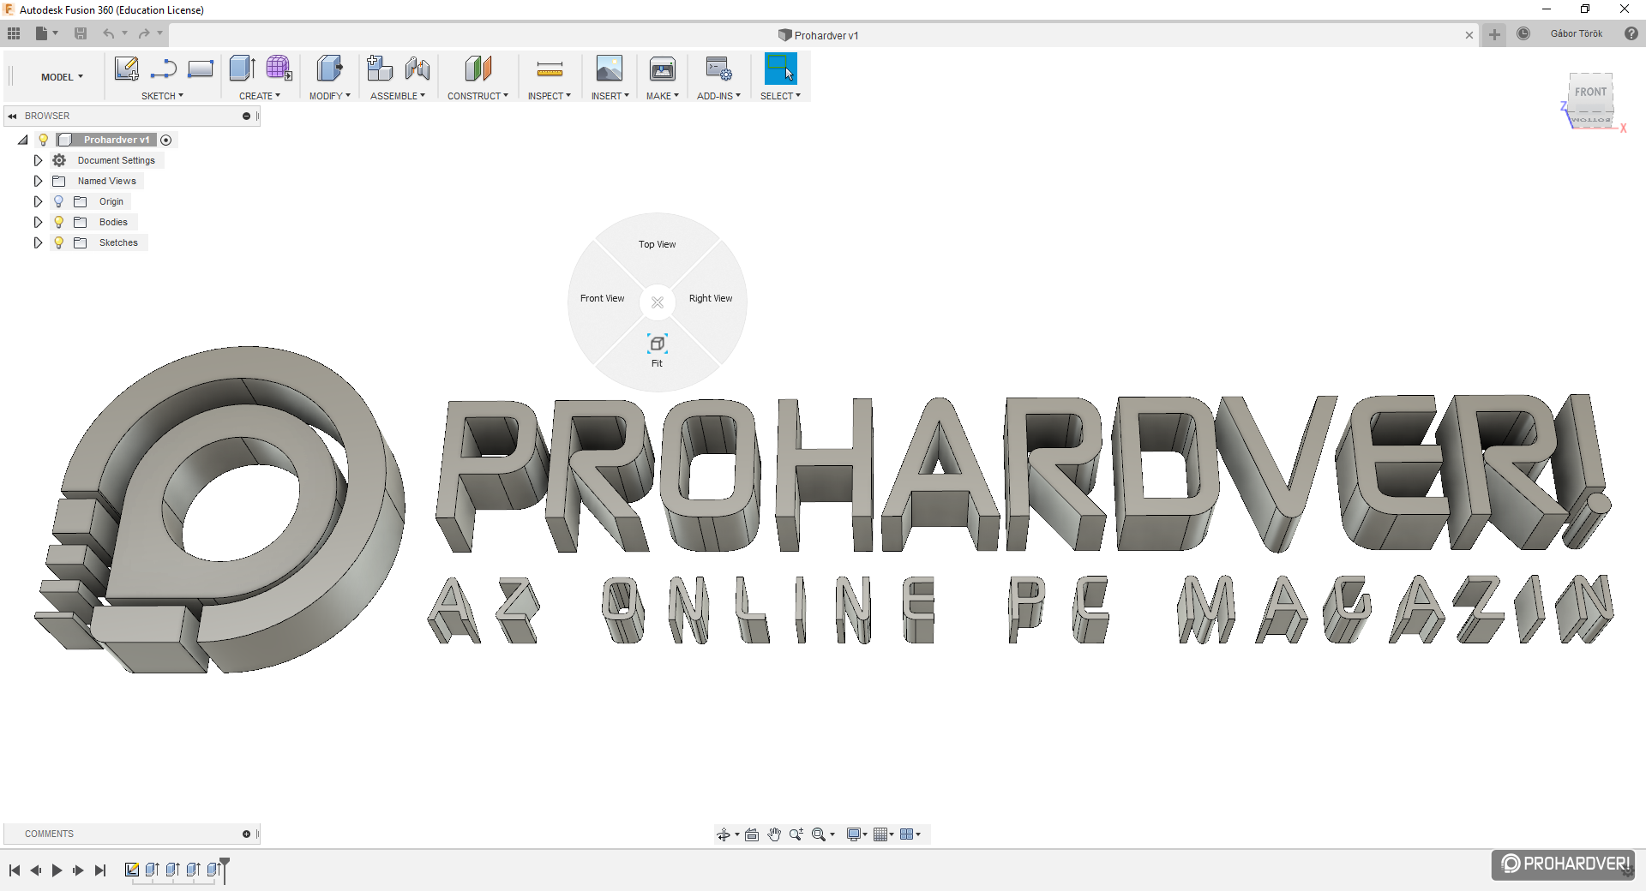
Task: Redo the last action
Action: [x=144, y=33]
